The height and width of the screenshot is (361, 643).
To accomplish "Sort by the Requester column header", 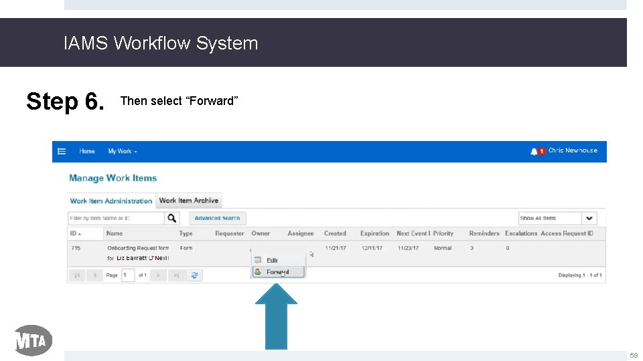I will pos(230,233).
